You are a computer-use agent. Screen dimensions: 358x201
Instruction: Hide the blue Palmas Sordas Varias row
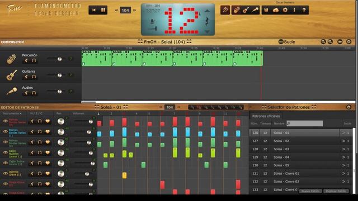[x=5, y=132]
